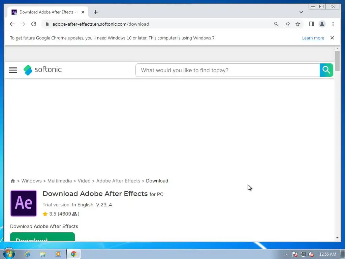The width and height of the screenshot is (345, 259).
Task: Open Multimedia breadcrumb link
Action: (60, 181)
